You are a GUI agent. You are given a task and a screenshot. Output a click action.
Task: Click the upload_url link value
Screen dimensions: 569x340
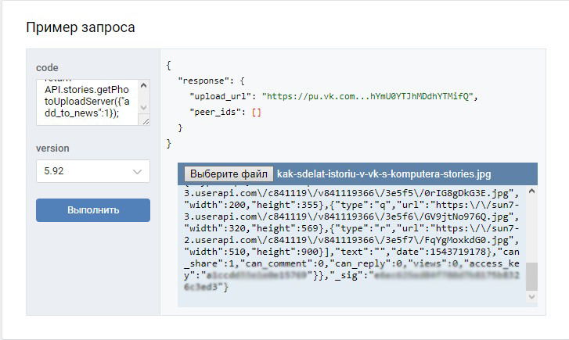(x=369, y=96)
